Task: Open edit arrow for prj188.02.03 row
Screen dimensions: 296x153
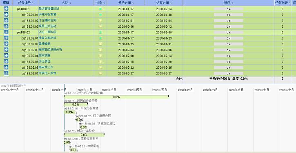Action: 6,50
